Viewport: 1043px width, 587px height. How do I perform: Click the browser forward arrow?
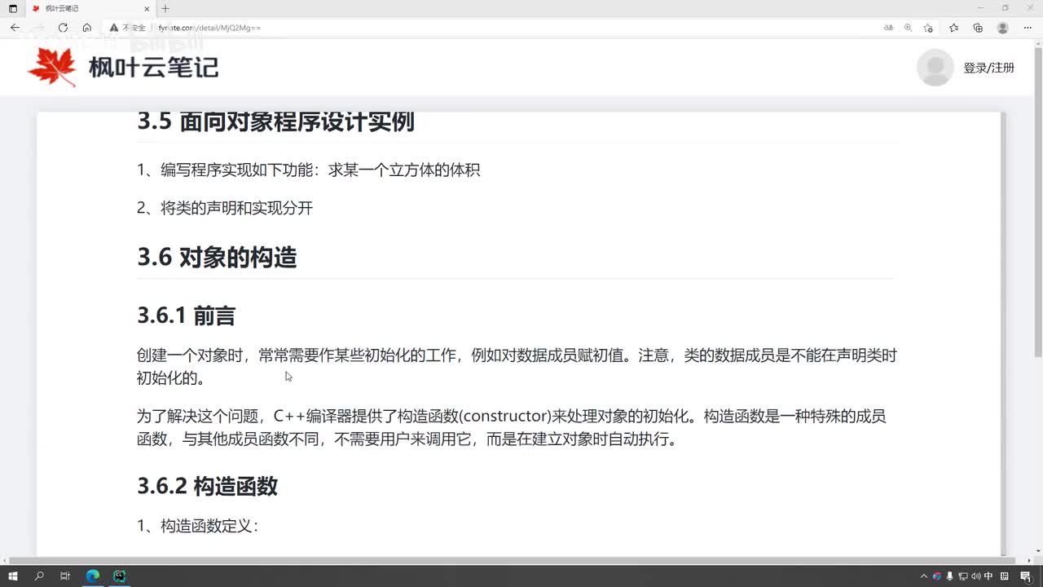[x=38, y=28]
